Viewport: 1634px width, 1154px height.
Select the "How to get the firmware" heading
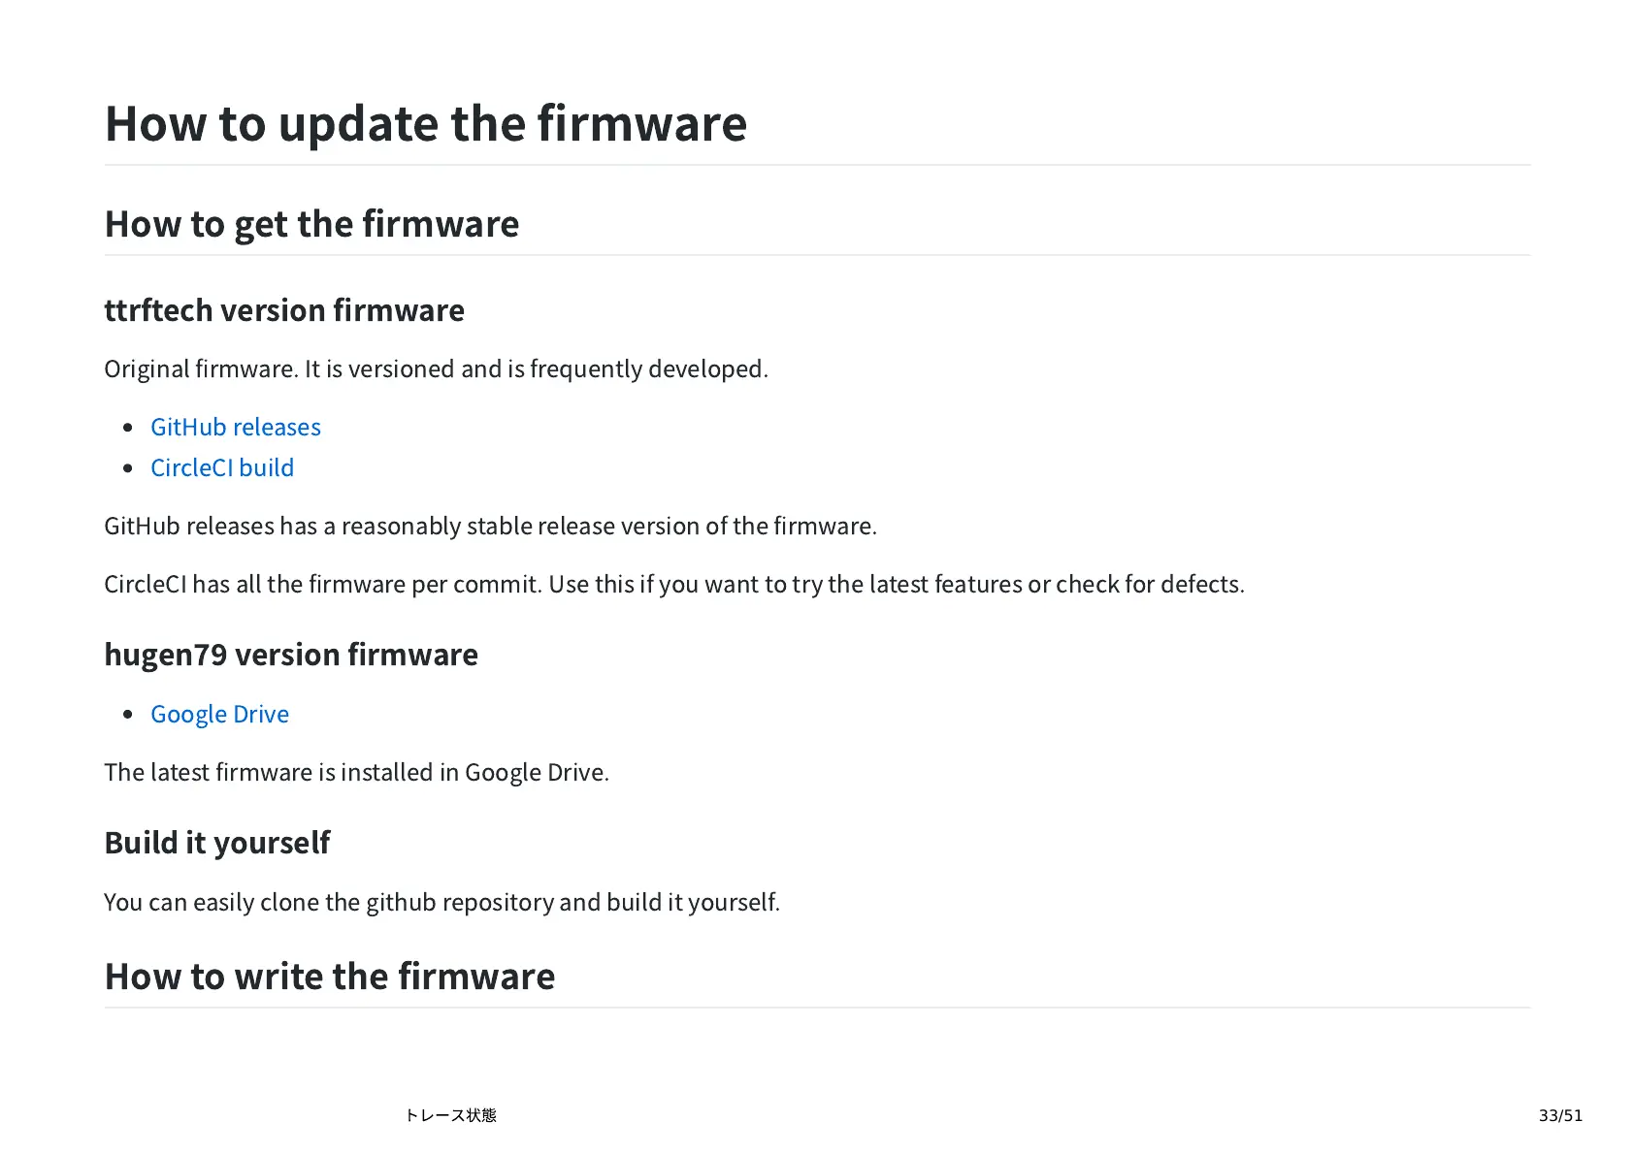(311, 224)
